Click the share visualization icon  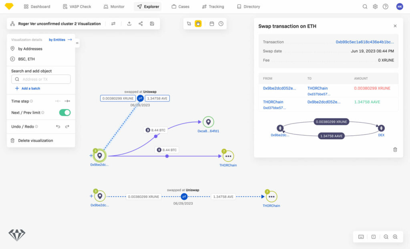pyautogui.click(x=141, y=24)
